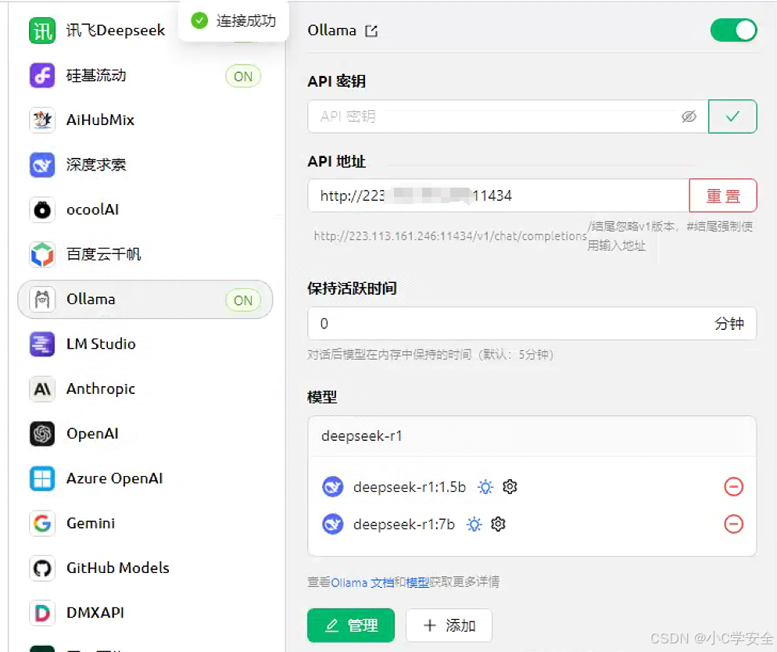777x652 pixels.
Task: Click the Azure OpenAI provider icon
Action: (42, 478)
